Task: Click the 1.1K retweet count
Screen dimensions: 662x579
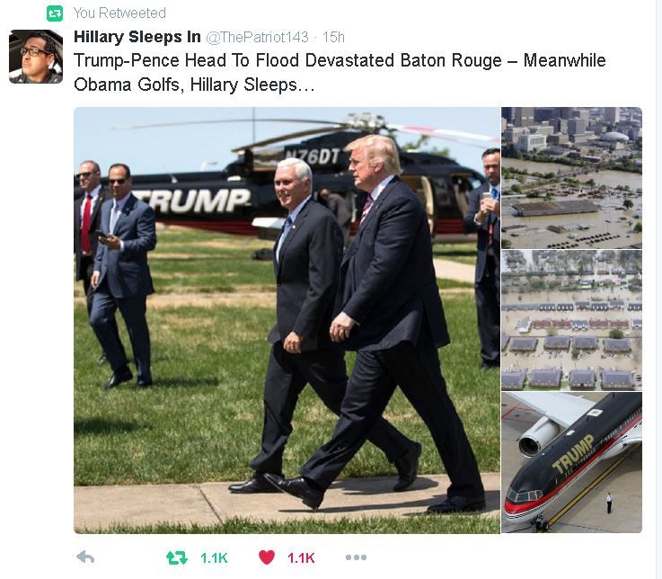Action: tap(214, 557)
